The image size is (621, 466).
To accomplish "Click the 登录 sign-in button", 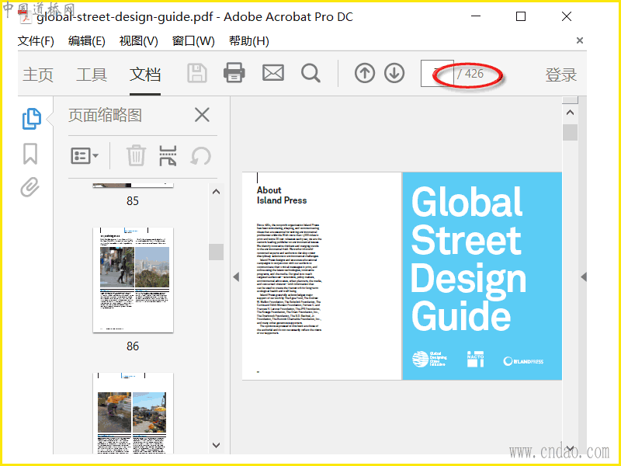I will [x=560, y=75].
